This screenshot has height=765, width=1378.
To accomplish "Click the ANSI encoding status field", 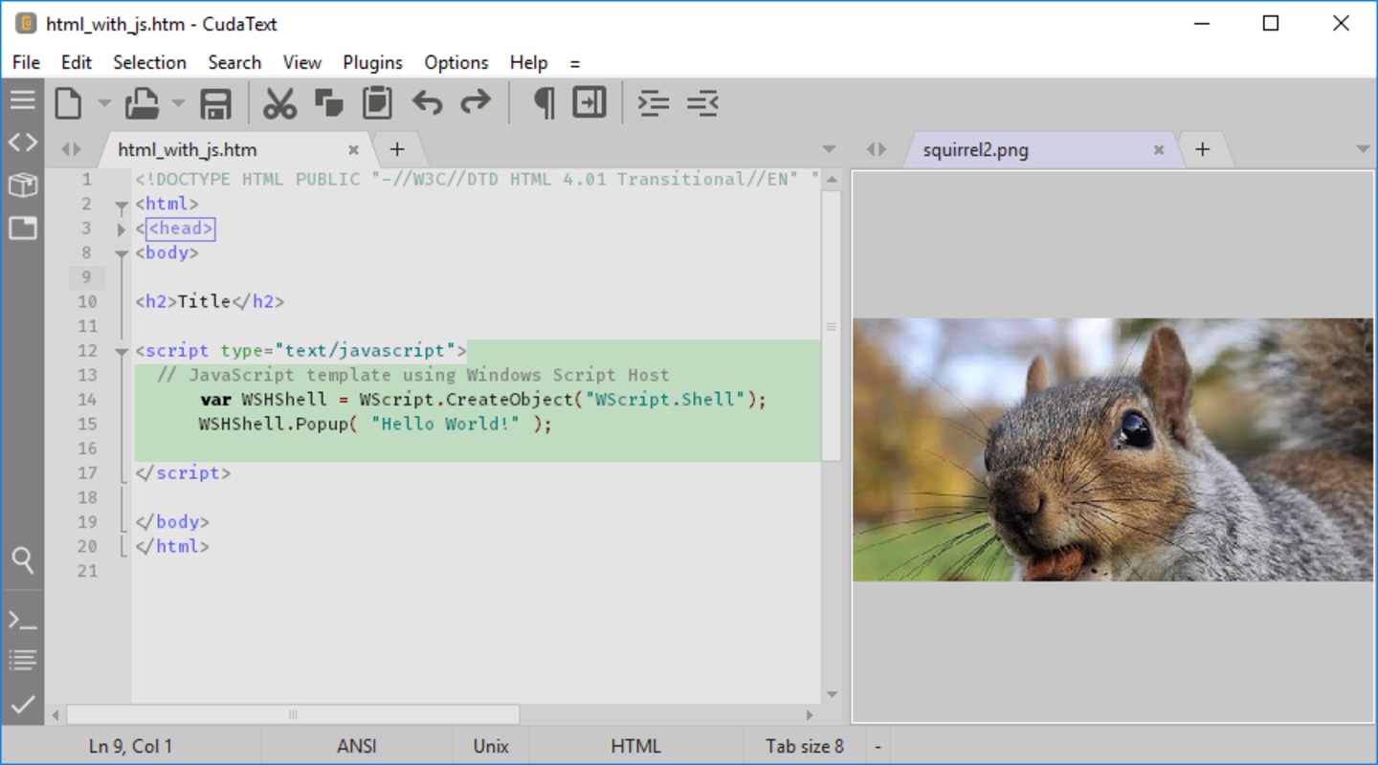I will pos(356,746).
